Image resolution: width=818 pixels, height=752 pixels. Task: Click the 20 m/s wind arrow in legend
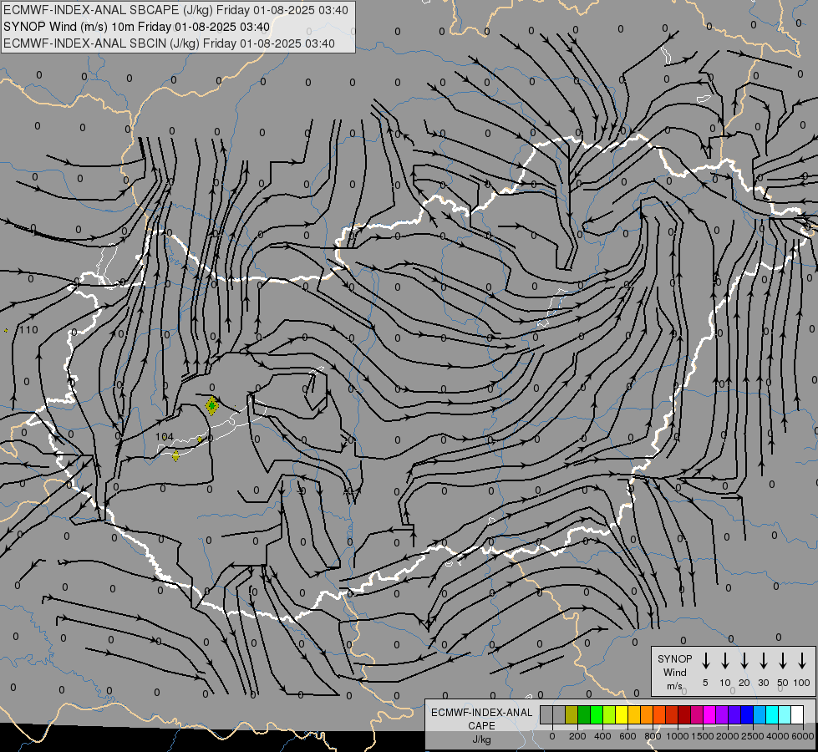(x=744, y=660)
